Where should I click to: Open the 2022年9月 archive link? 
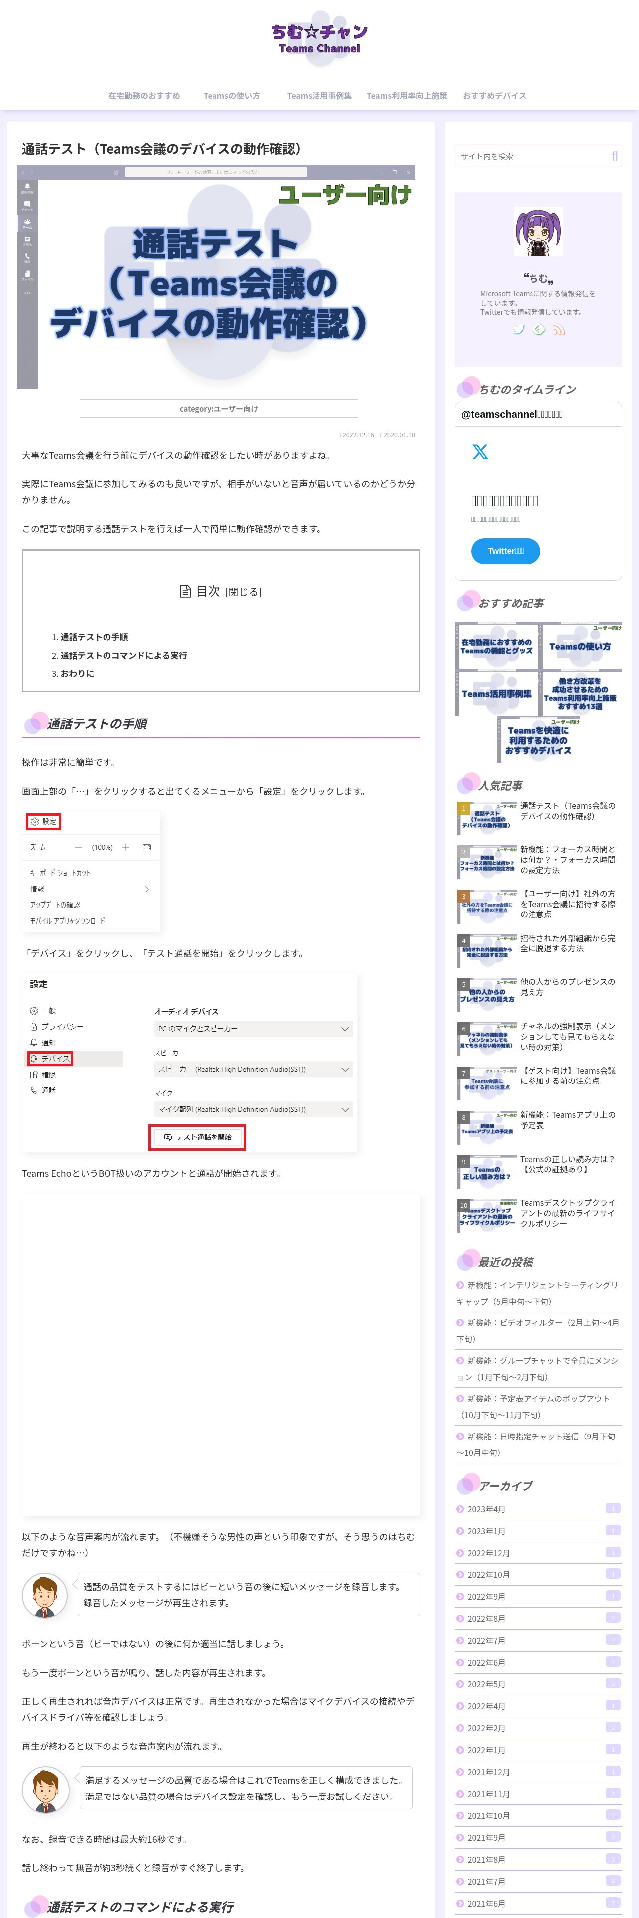[538, 1596]
